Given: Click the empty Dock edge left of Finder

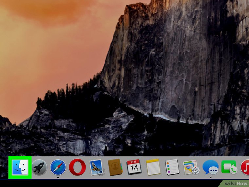Looking at the screenshot, I should point(4,168).
